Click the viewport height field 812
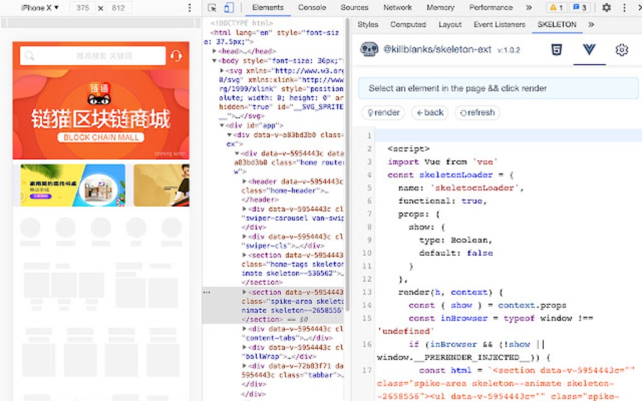 [x=118, y=8]
